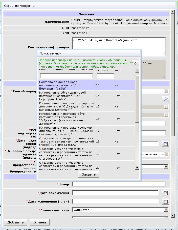178x230 pixels.
Task: Open dropdown in the белорусских товаров row
Action: [166, 167]
